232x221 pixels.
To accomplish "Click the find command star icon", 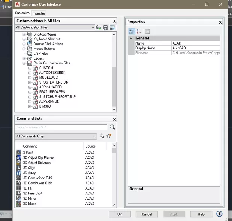I will 102,136.
